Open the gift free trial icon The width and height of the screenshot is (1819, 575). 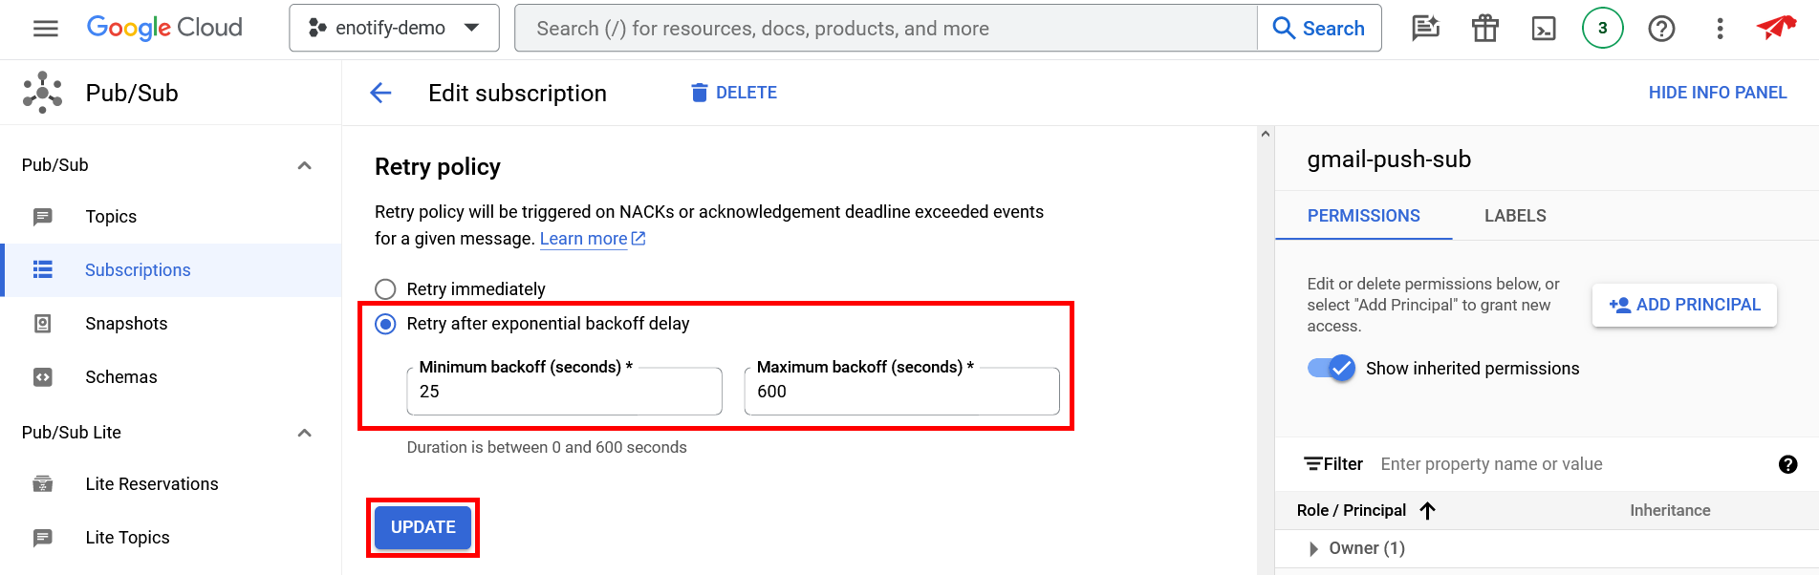pyautogui.click(x=1484, y=29)
